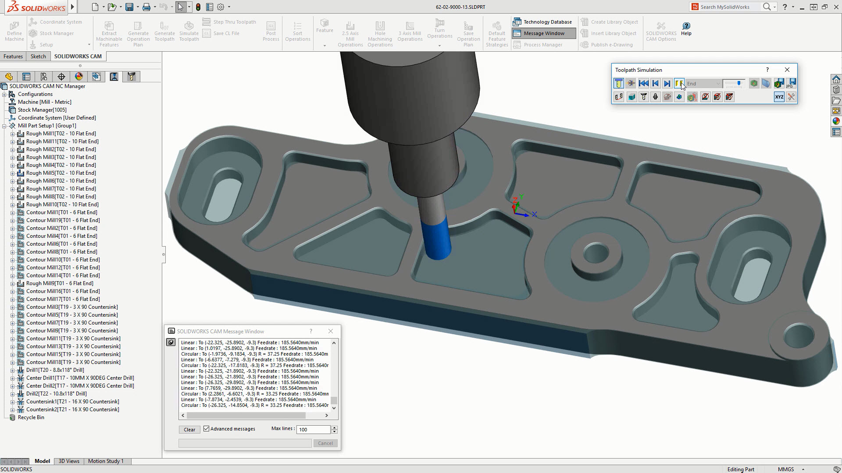Open the DisplayManager color ball tab
The height and width of the screenshot is (473, 842).
pos(79,77)
